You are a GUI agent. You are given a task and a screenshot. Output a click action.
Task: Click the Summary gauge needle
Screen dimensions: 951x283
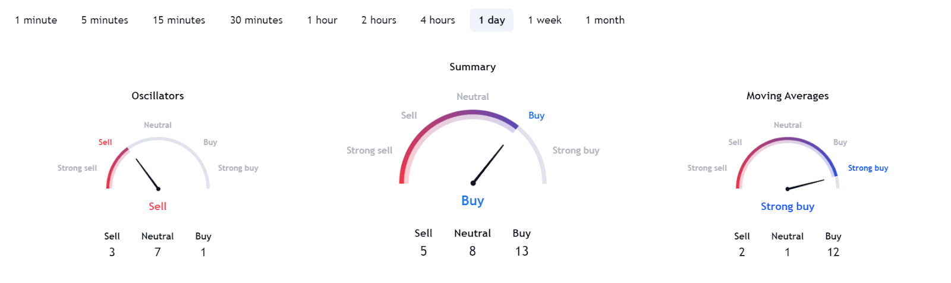(488, 164)
